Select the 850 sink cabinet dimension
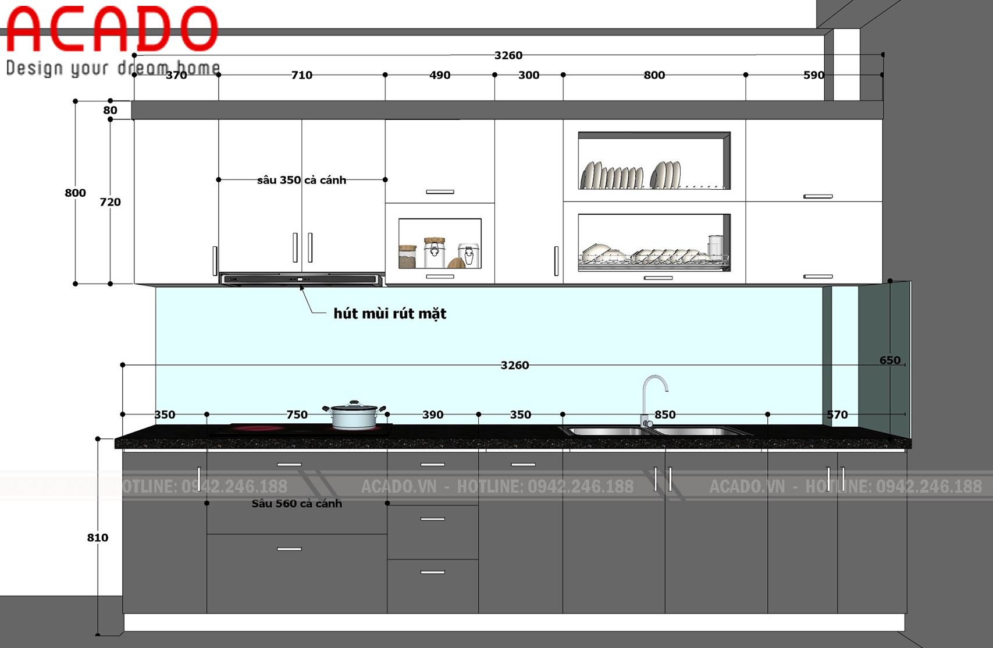 tap(665, 415)
